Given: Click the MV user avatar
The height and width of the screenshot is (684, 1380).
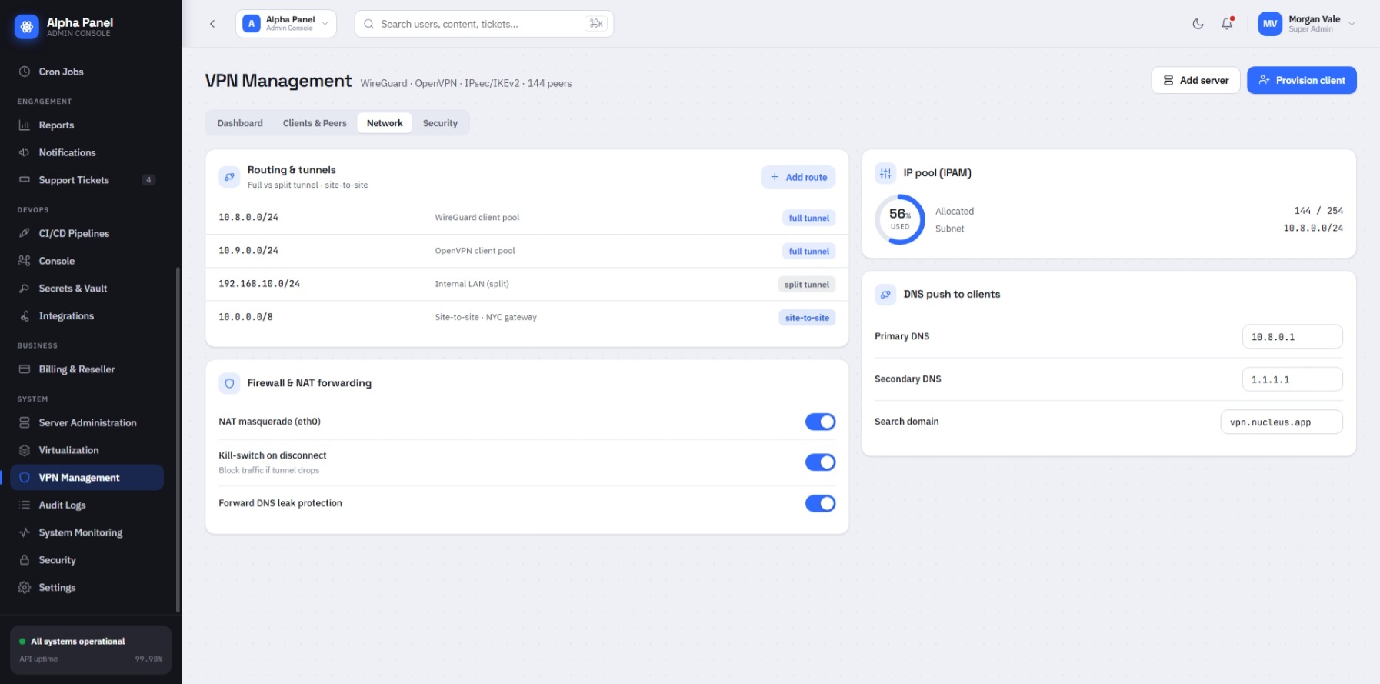Looking at the screenshot, I should (1270, 24).
